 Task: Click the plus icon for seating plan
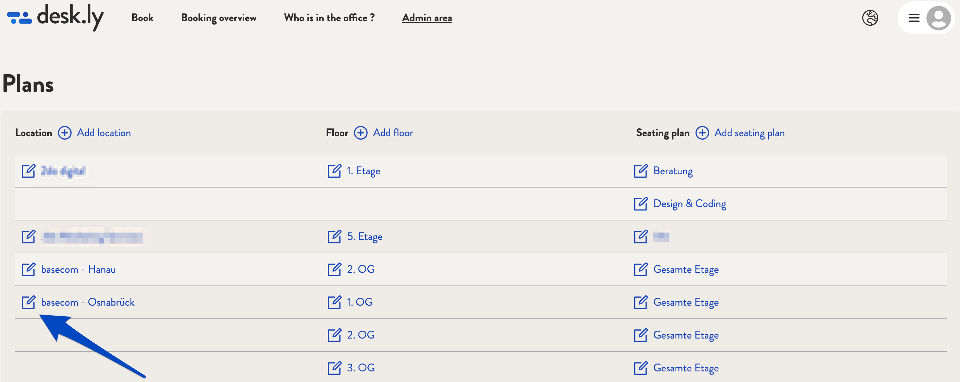coord(702,133)
